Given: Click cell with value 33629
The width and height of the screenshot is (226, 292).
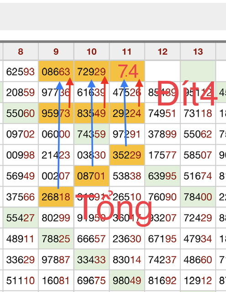Looking at the screenshot, I should (x=21, y=260).
